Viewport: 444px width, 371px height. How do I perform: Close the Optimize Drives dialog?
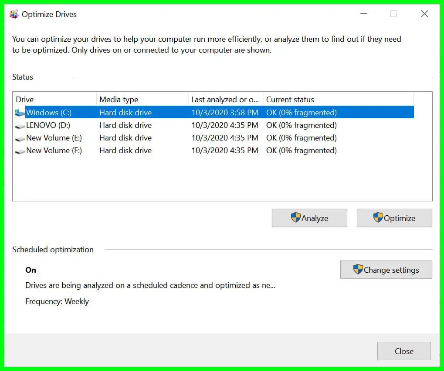(403, 351)
